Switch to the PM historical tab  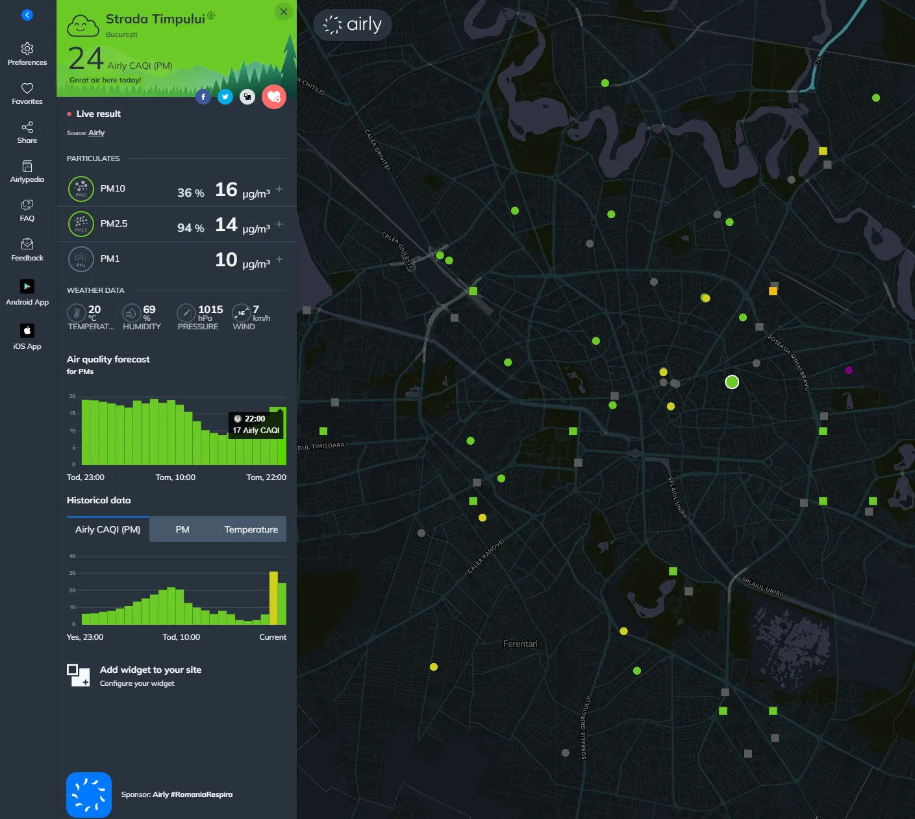tap(182, 529)
